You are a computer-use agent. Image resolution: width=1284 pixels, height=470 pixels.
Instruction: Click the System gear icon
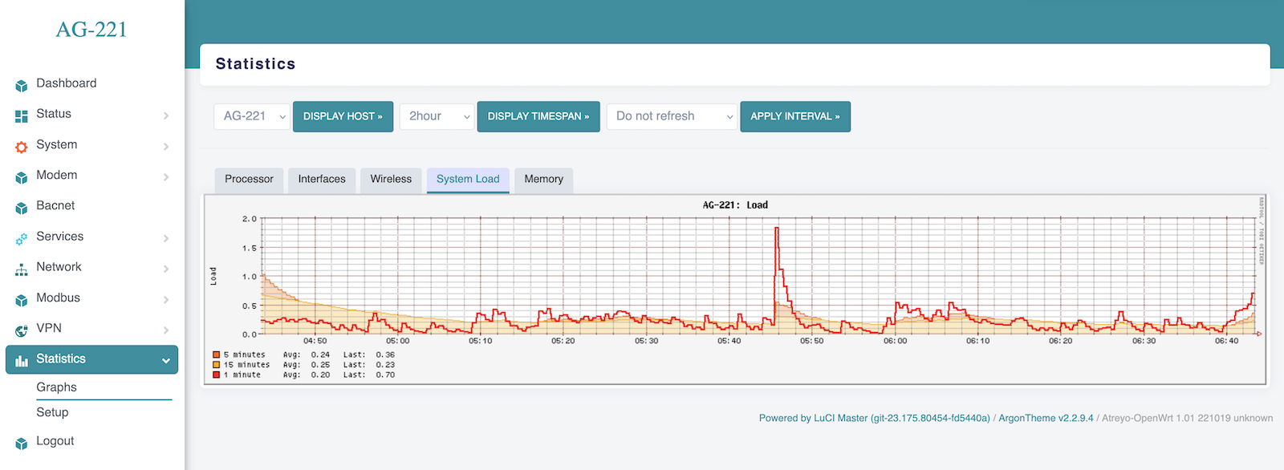click(x=22, y=147)
